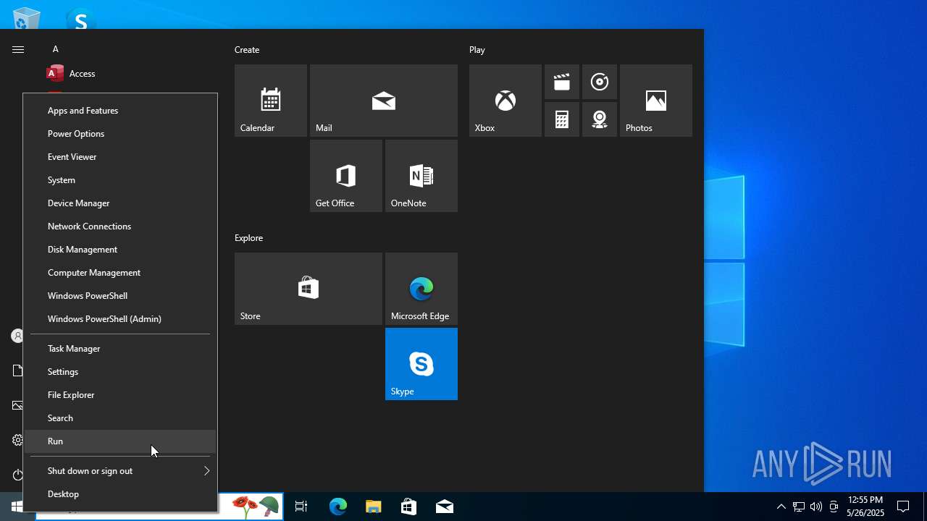Open the Movies & TV small tile
The width and height of the screenshot is (927, 521).
(562, 82)
